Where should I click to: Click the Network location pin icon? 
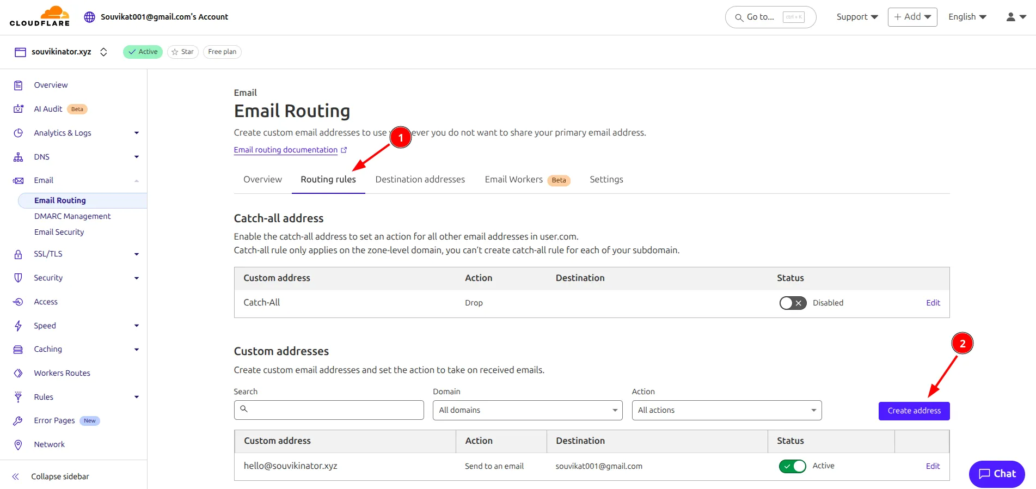click(19, 445)
